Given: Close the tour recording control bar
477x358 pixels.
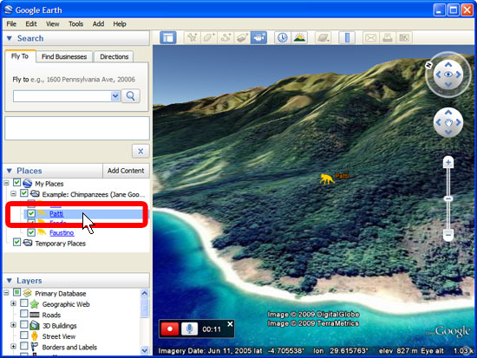Looking at the screenshot, I should pyautogui.click(x=231, y=324).
